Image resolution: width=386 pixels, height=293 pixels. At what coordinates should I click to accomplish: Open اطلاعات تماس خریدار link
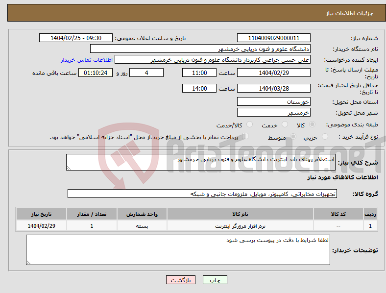pos(87,60)
